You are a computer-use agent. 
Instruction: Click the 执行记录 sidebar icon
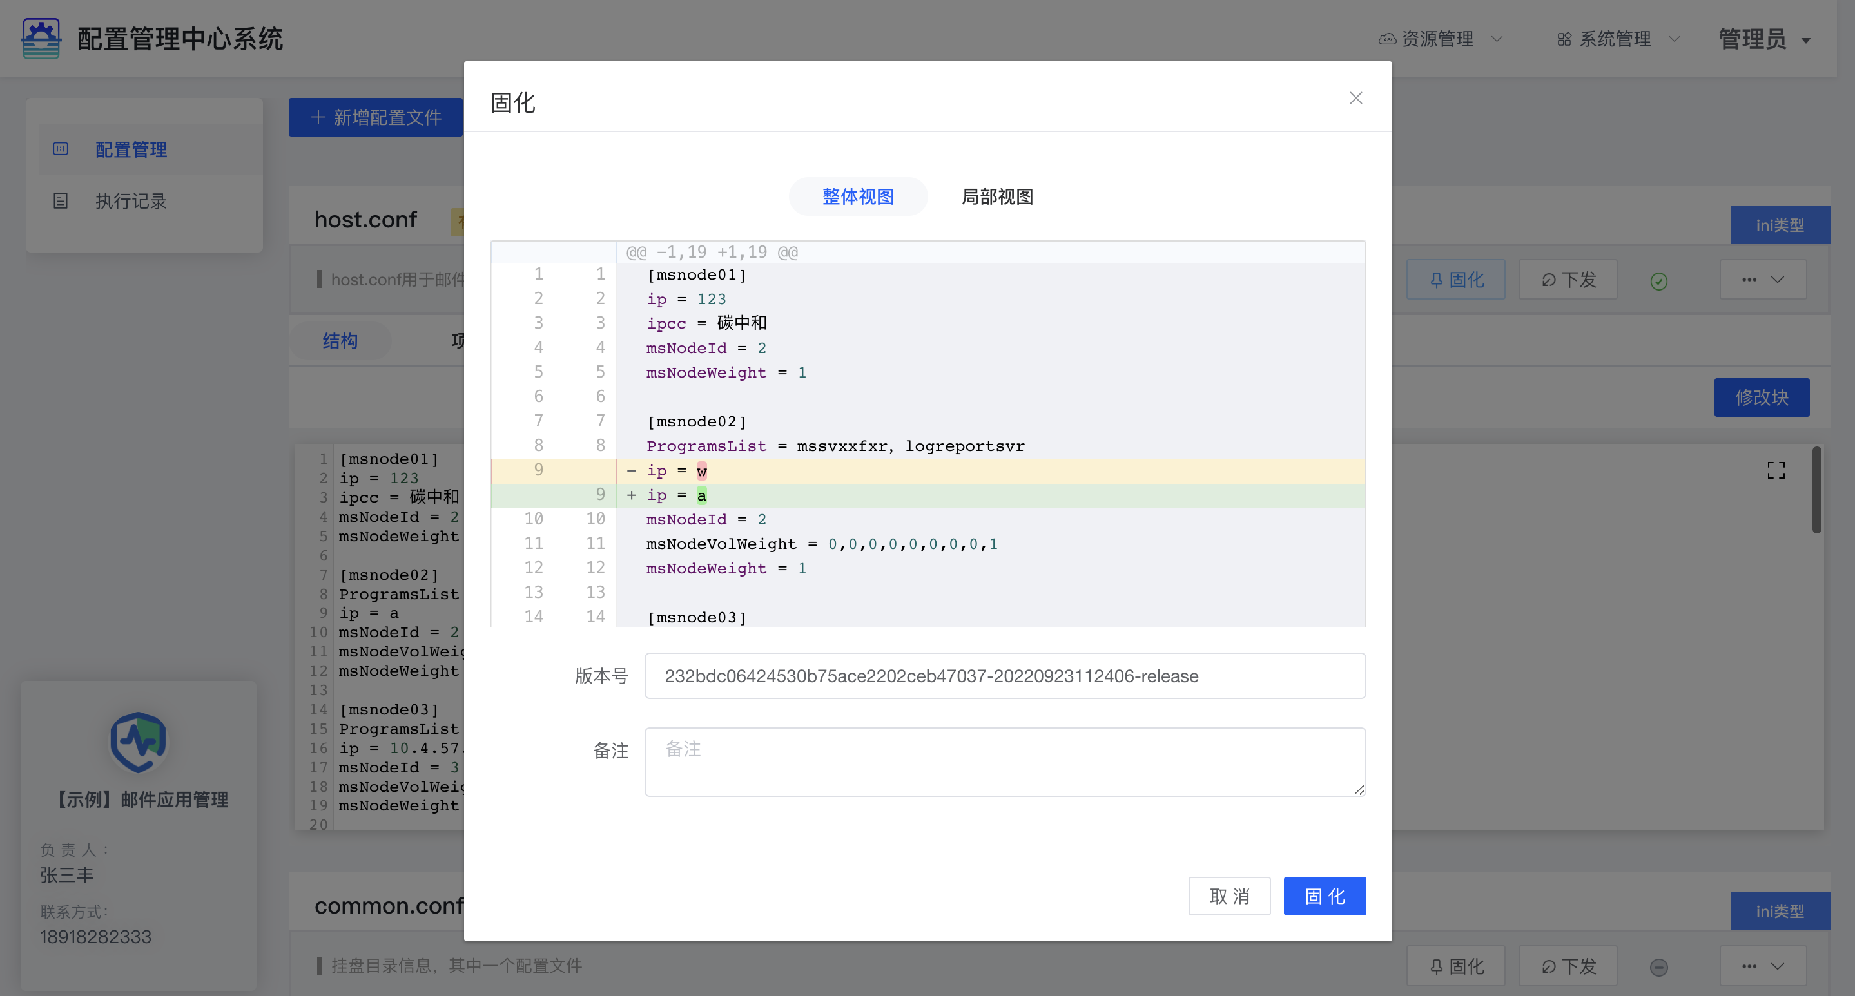(61, 201)
